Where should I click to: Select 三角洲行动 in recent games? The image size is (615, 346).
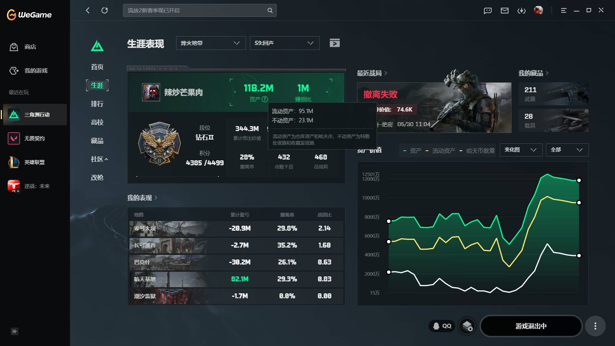[x=35, y=115]
